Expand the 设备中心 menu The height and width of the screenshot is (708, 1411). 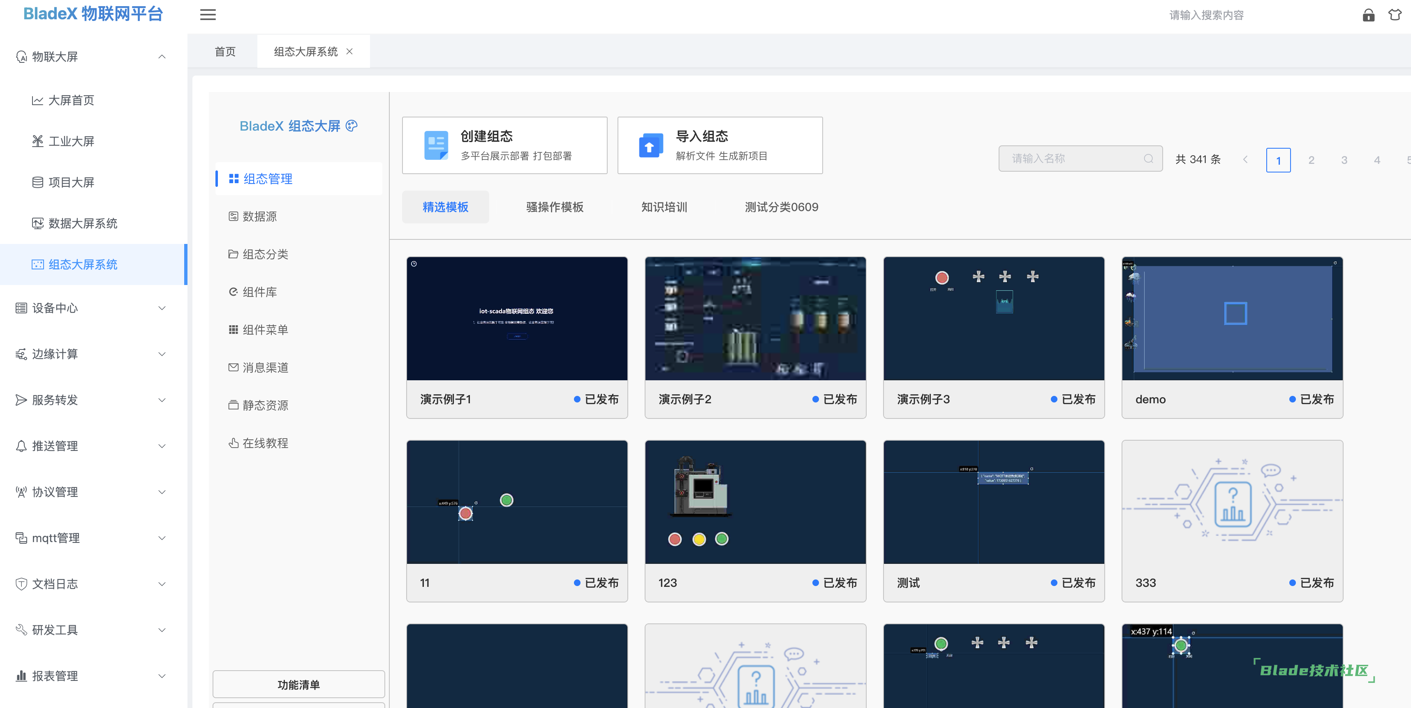click(162, 308)
